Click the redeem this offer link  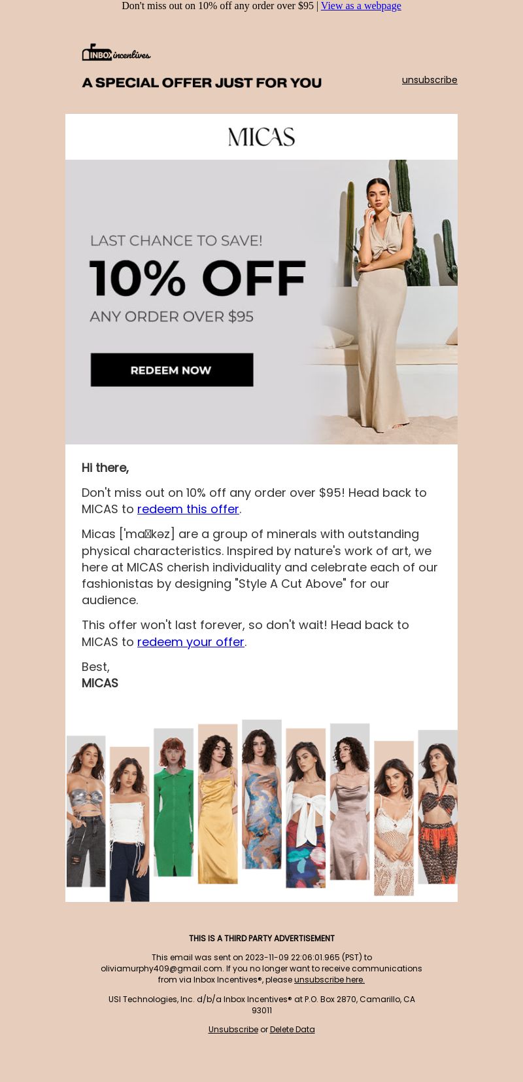pos(188,509)
